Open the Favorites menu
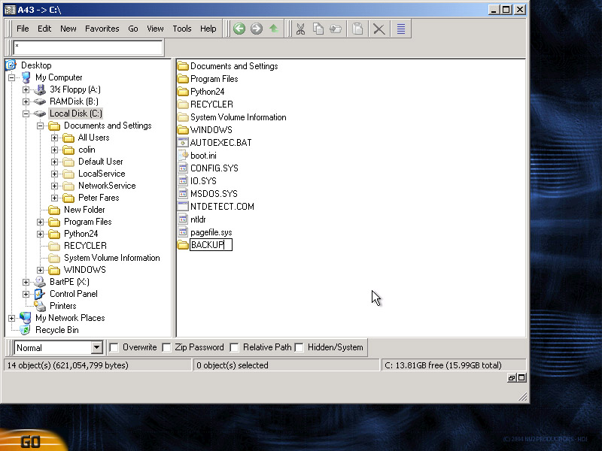 102,29
